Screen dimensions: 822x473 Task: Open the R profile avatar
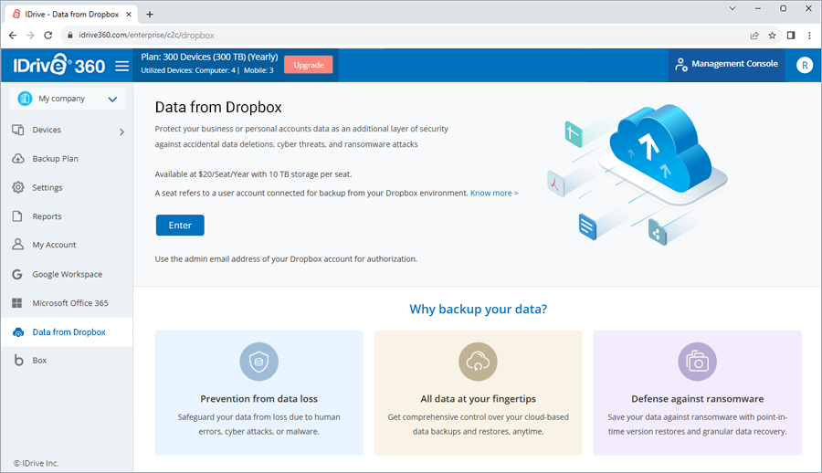(x=804, y=65)
